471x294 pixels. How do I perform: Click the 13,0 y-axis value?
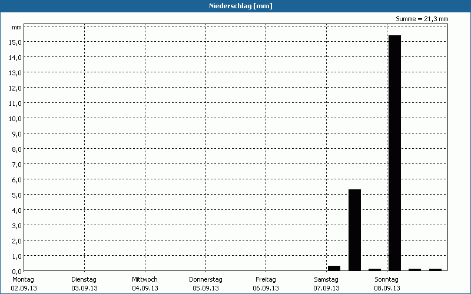click(x=15, y=73)
